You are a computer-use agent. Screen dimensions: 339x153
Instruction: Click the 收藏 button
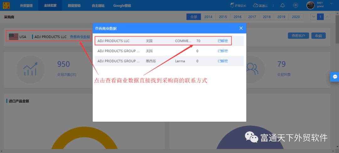pyautogui.click(x=319, y=36)
